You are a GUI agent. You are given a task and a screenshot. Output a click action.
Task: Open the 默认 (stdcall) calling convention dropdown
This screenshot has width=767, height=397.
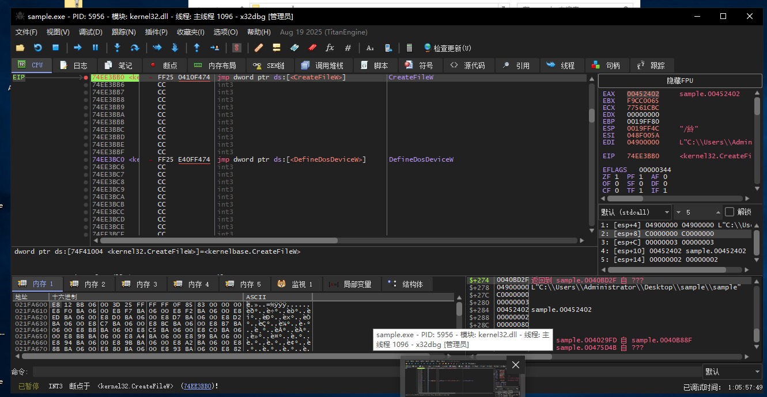(636, 212)
